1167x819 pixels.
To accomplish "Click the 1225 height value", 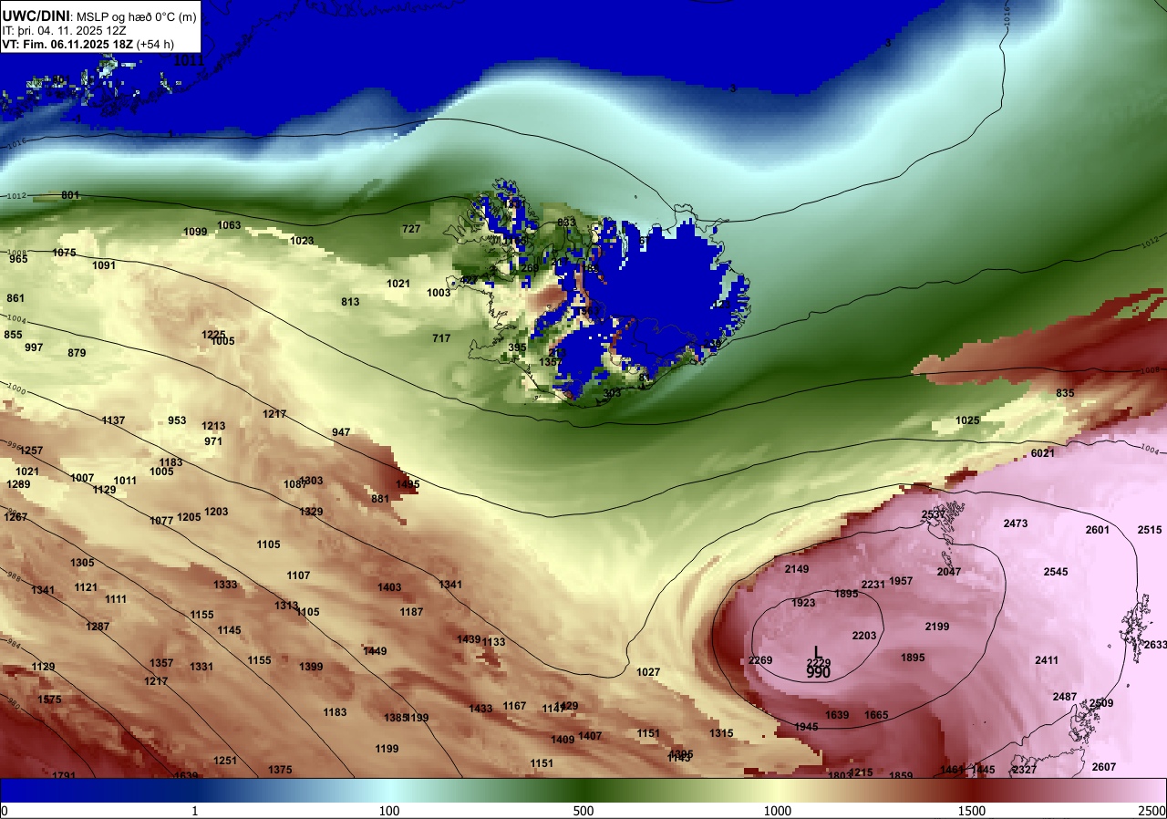I will click(213, 335).
